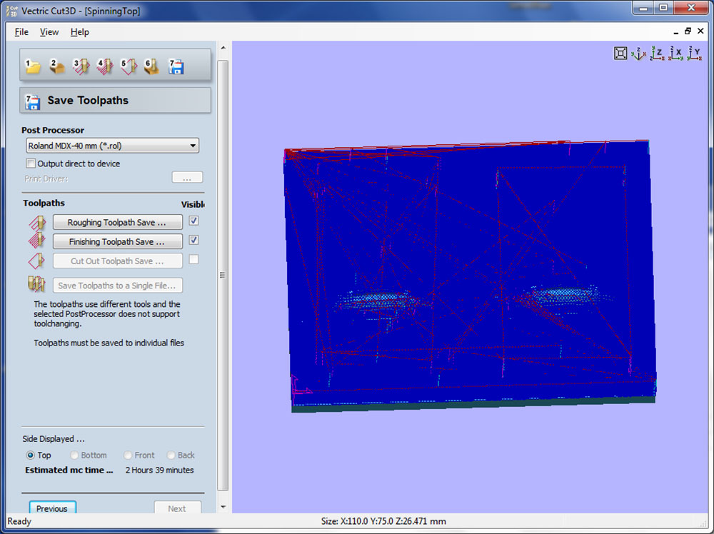Click the Next button
Image resolution: width=714 pixels, height=534 pixels.
[x=177, y=508]
